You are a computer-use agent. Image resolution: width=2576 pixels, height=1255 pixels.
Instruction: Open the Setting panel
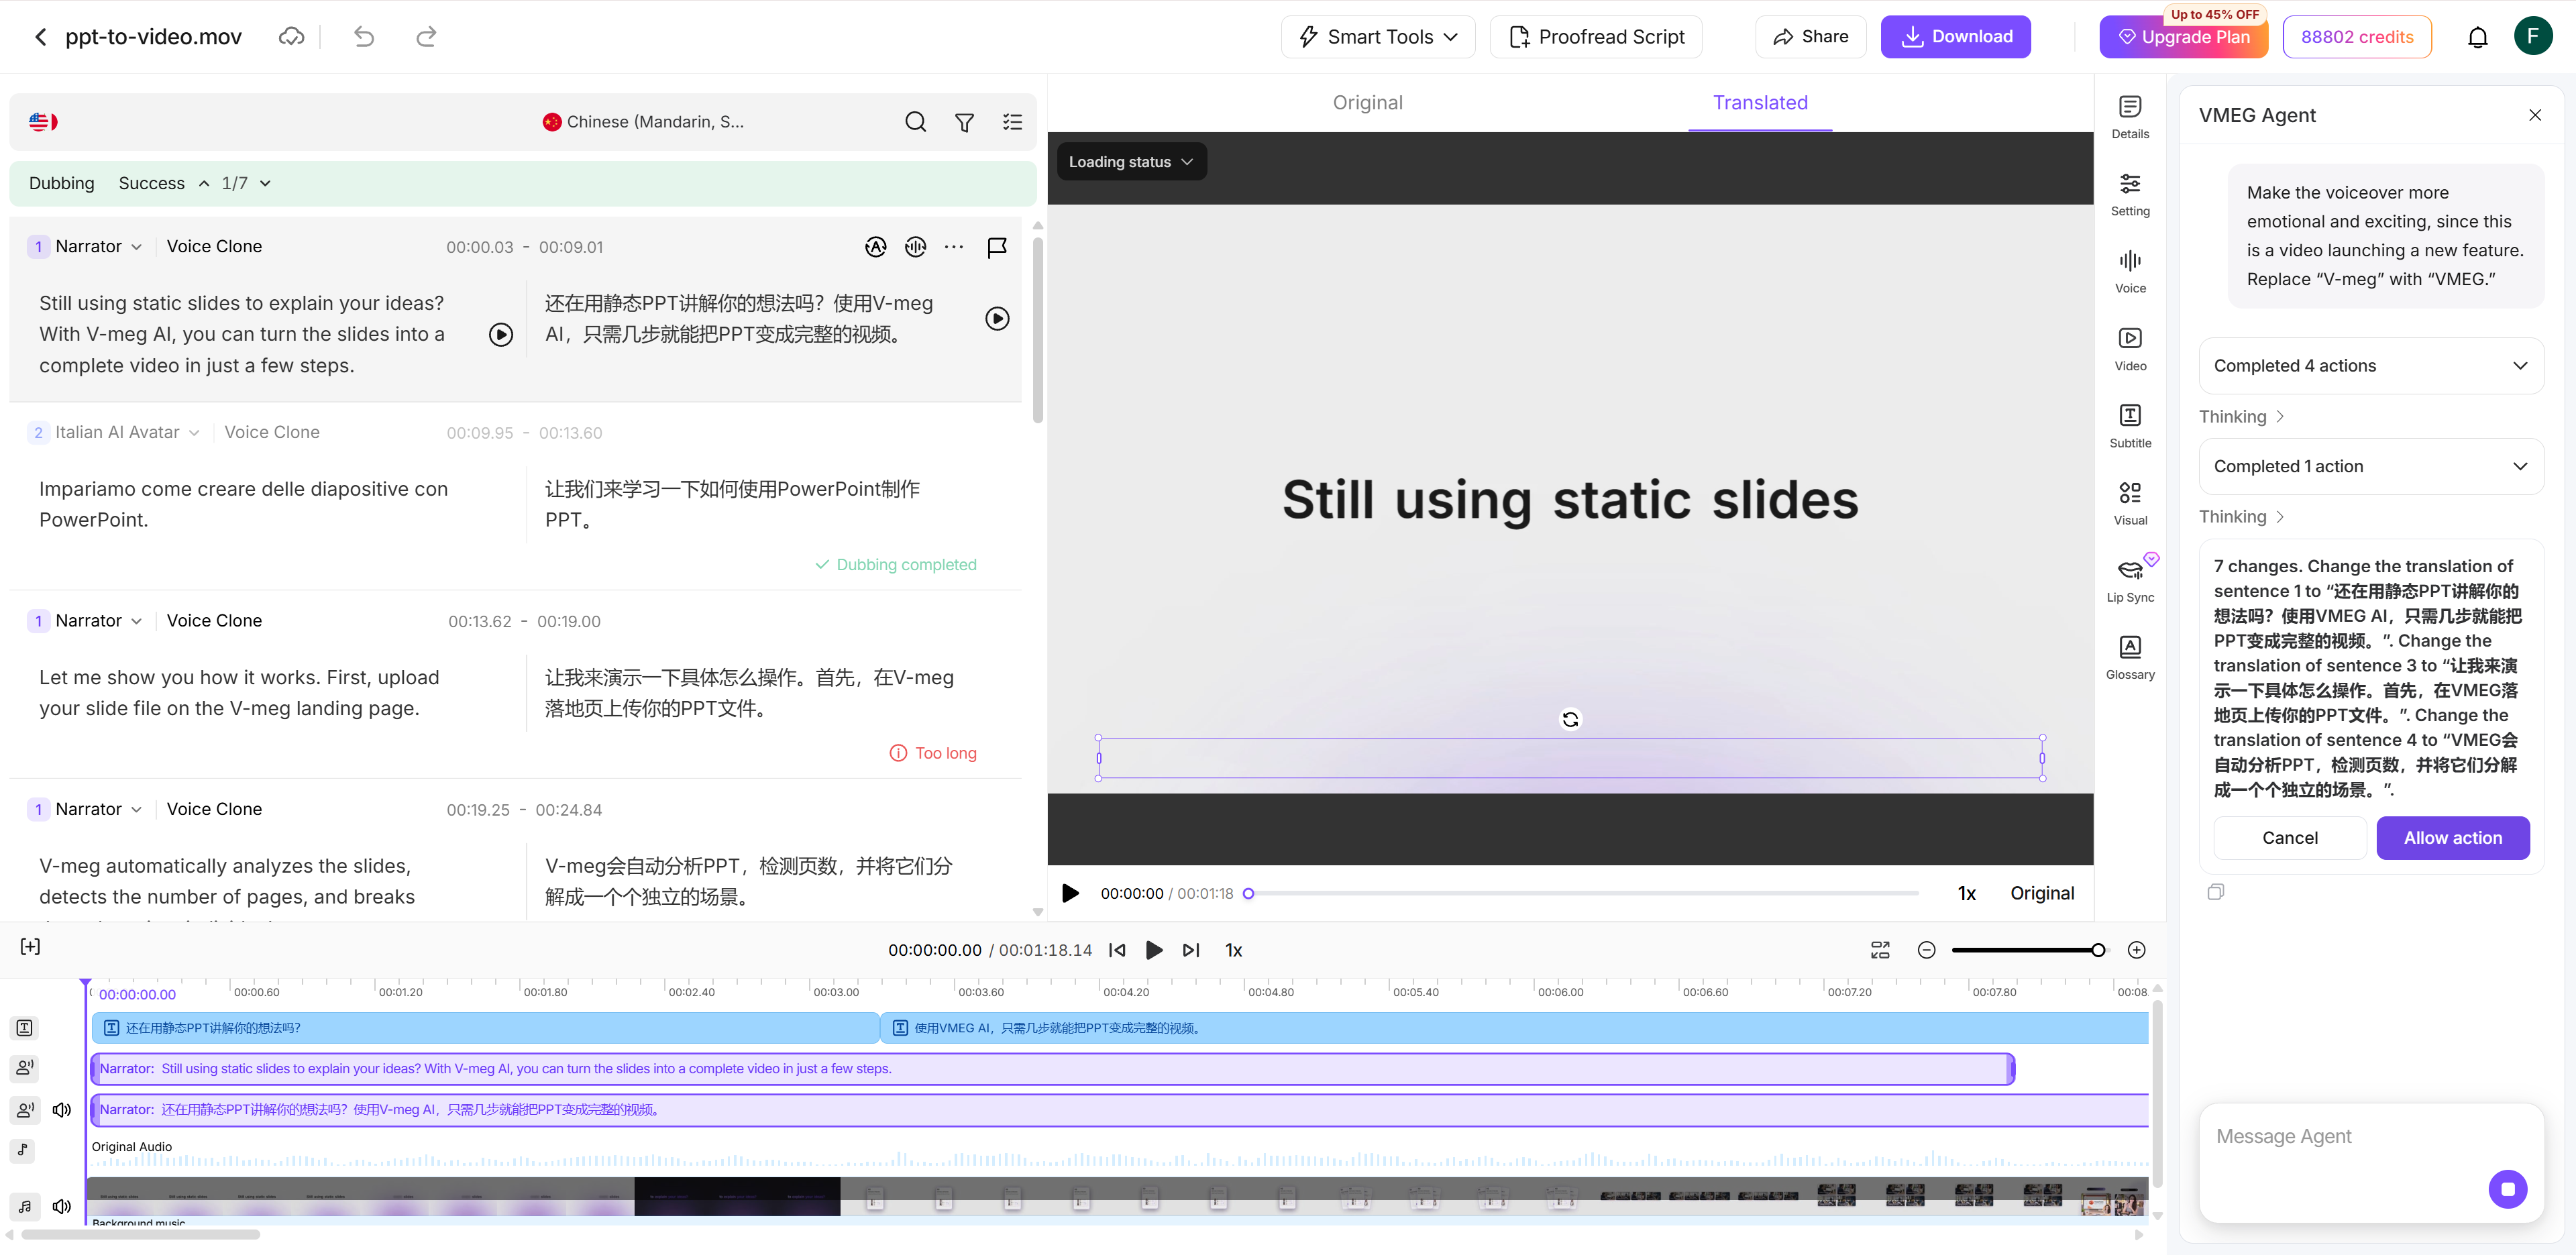pyautogui.click(x=2130, y=194)
